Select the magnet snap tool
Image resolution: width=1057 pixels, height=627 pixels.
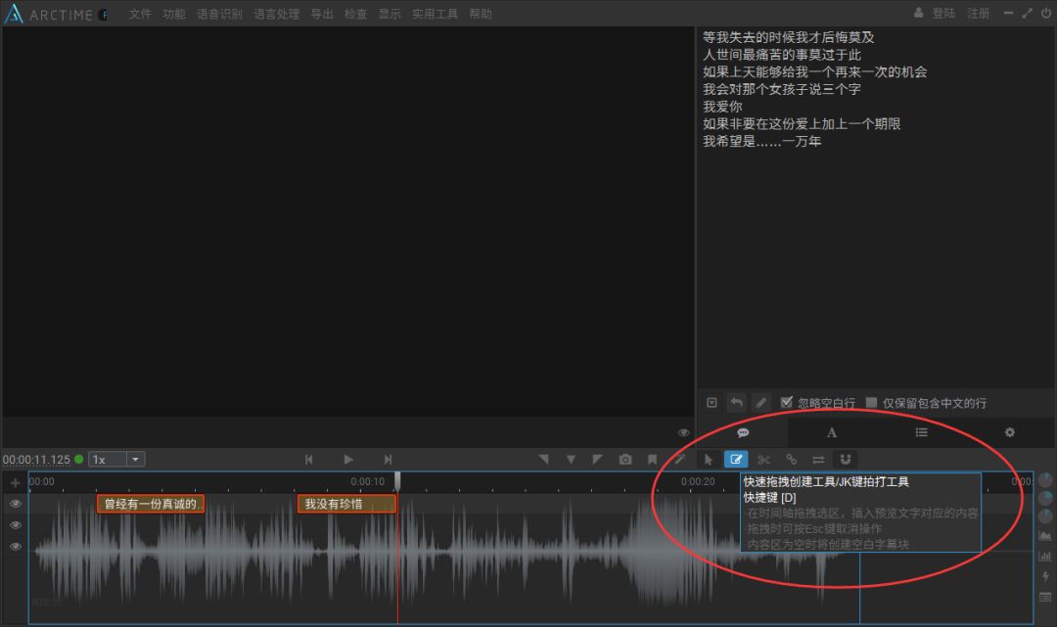point(846,459)
